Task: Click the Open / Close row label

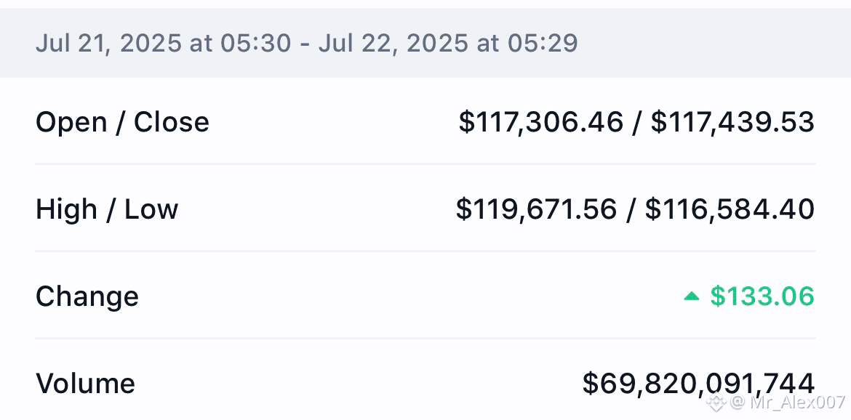Action: point(123,122)
